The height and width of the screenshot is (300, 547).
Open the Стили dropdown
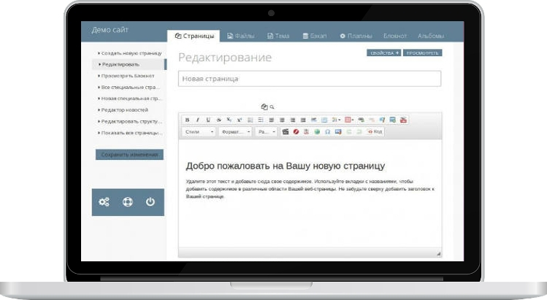point(199,131)
